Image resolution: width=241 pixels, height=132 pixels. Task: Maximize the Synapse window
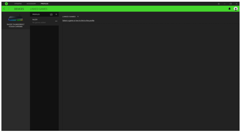(x=230, y=3)
